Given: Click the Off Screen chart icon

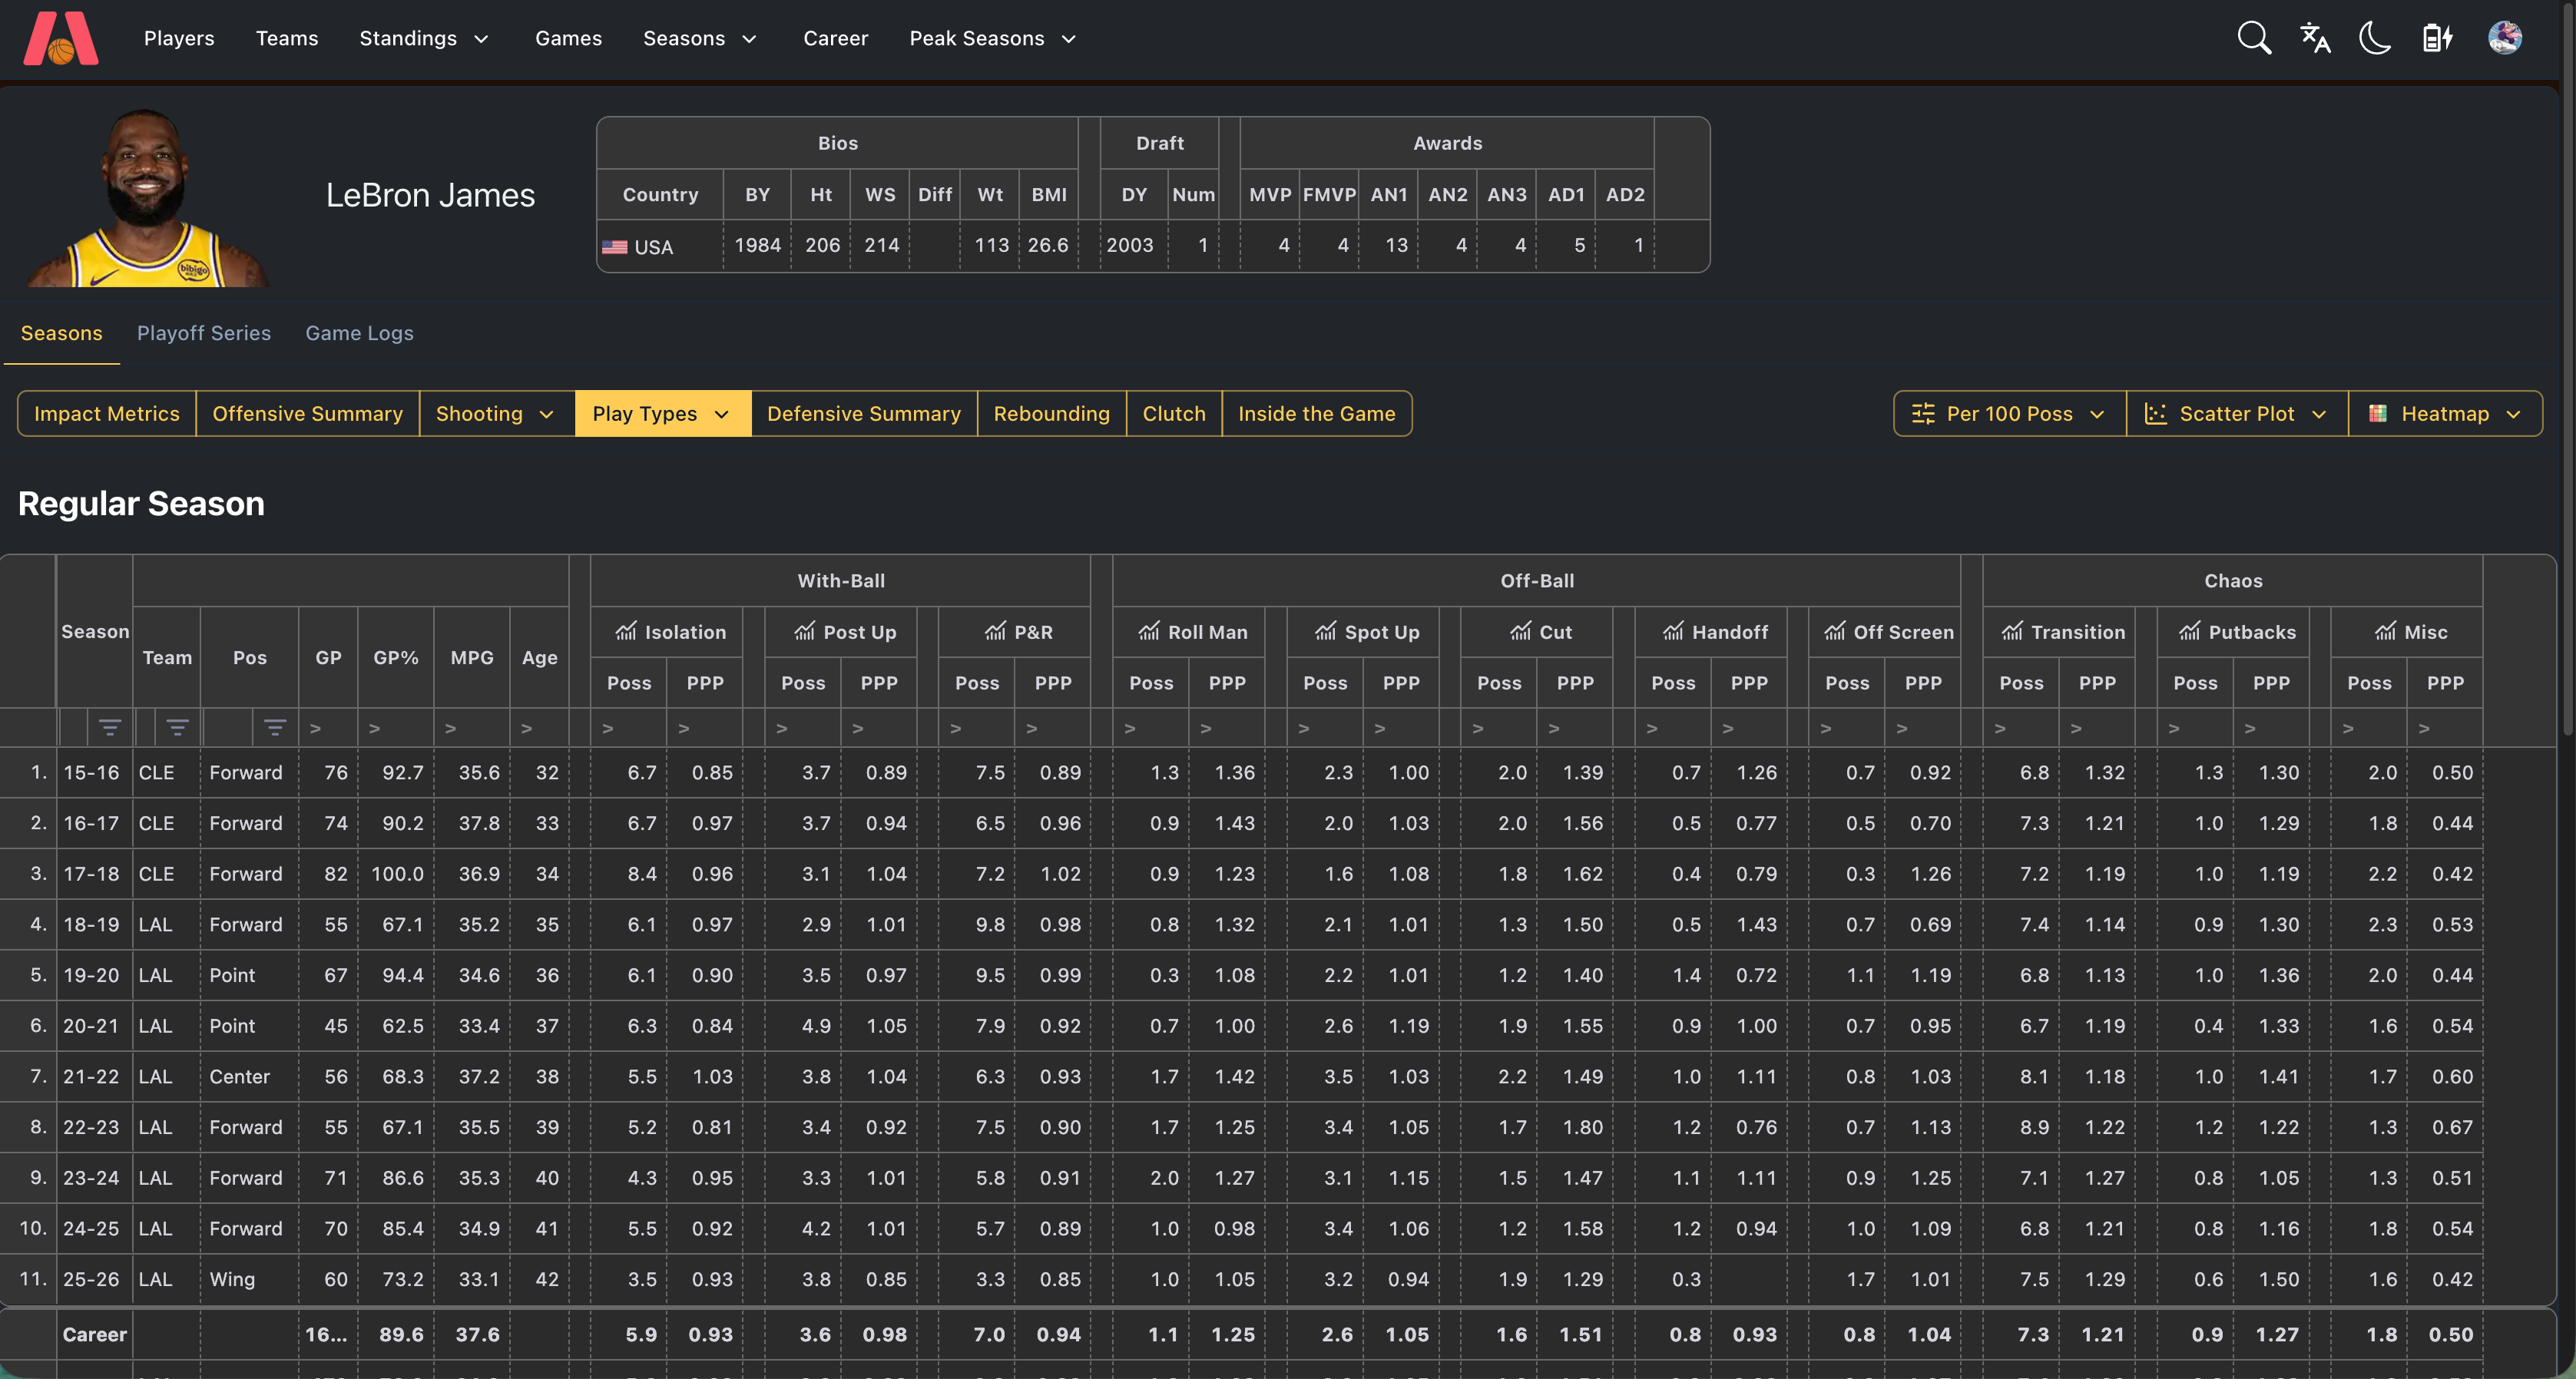Looking at the screenshot, I should (1835, 631).
